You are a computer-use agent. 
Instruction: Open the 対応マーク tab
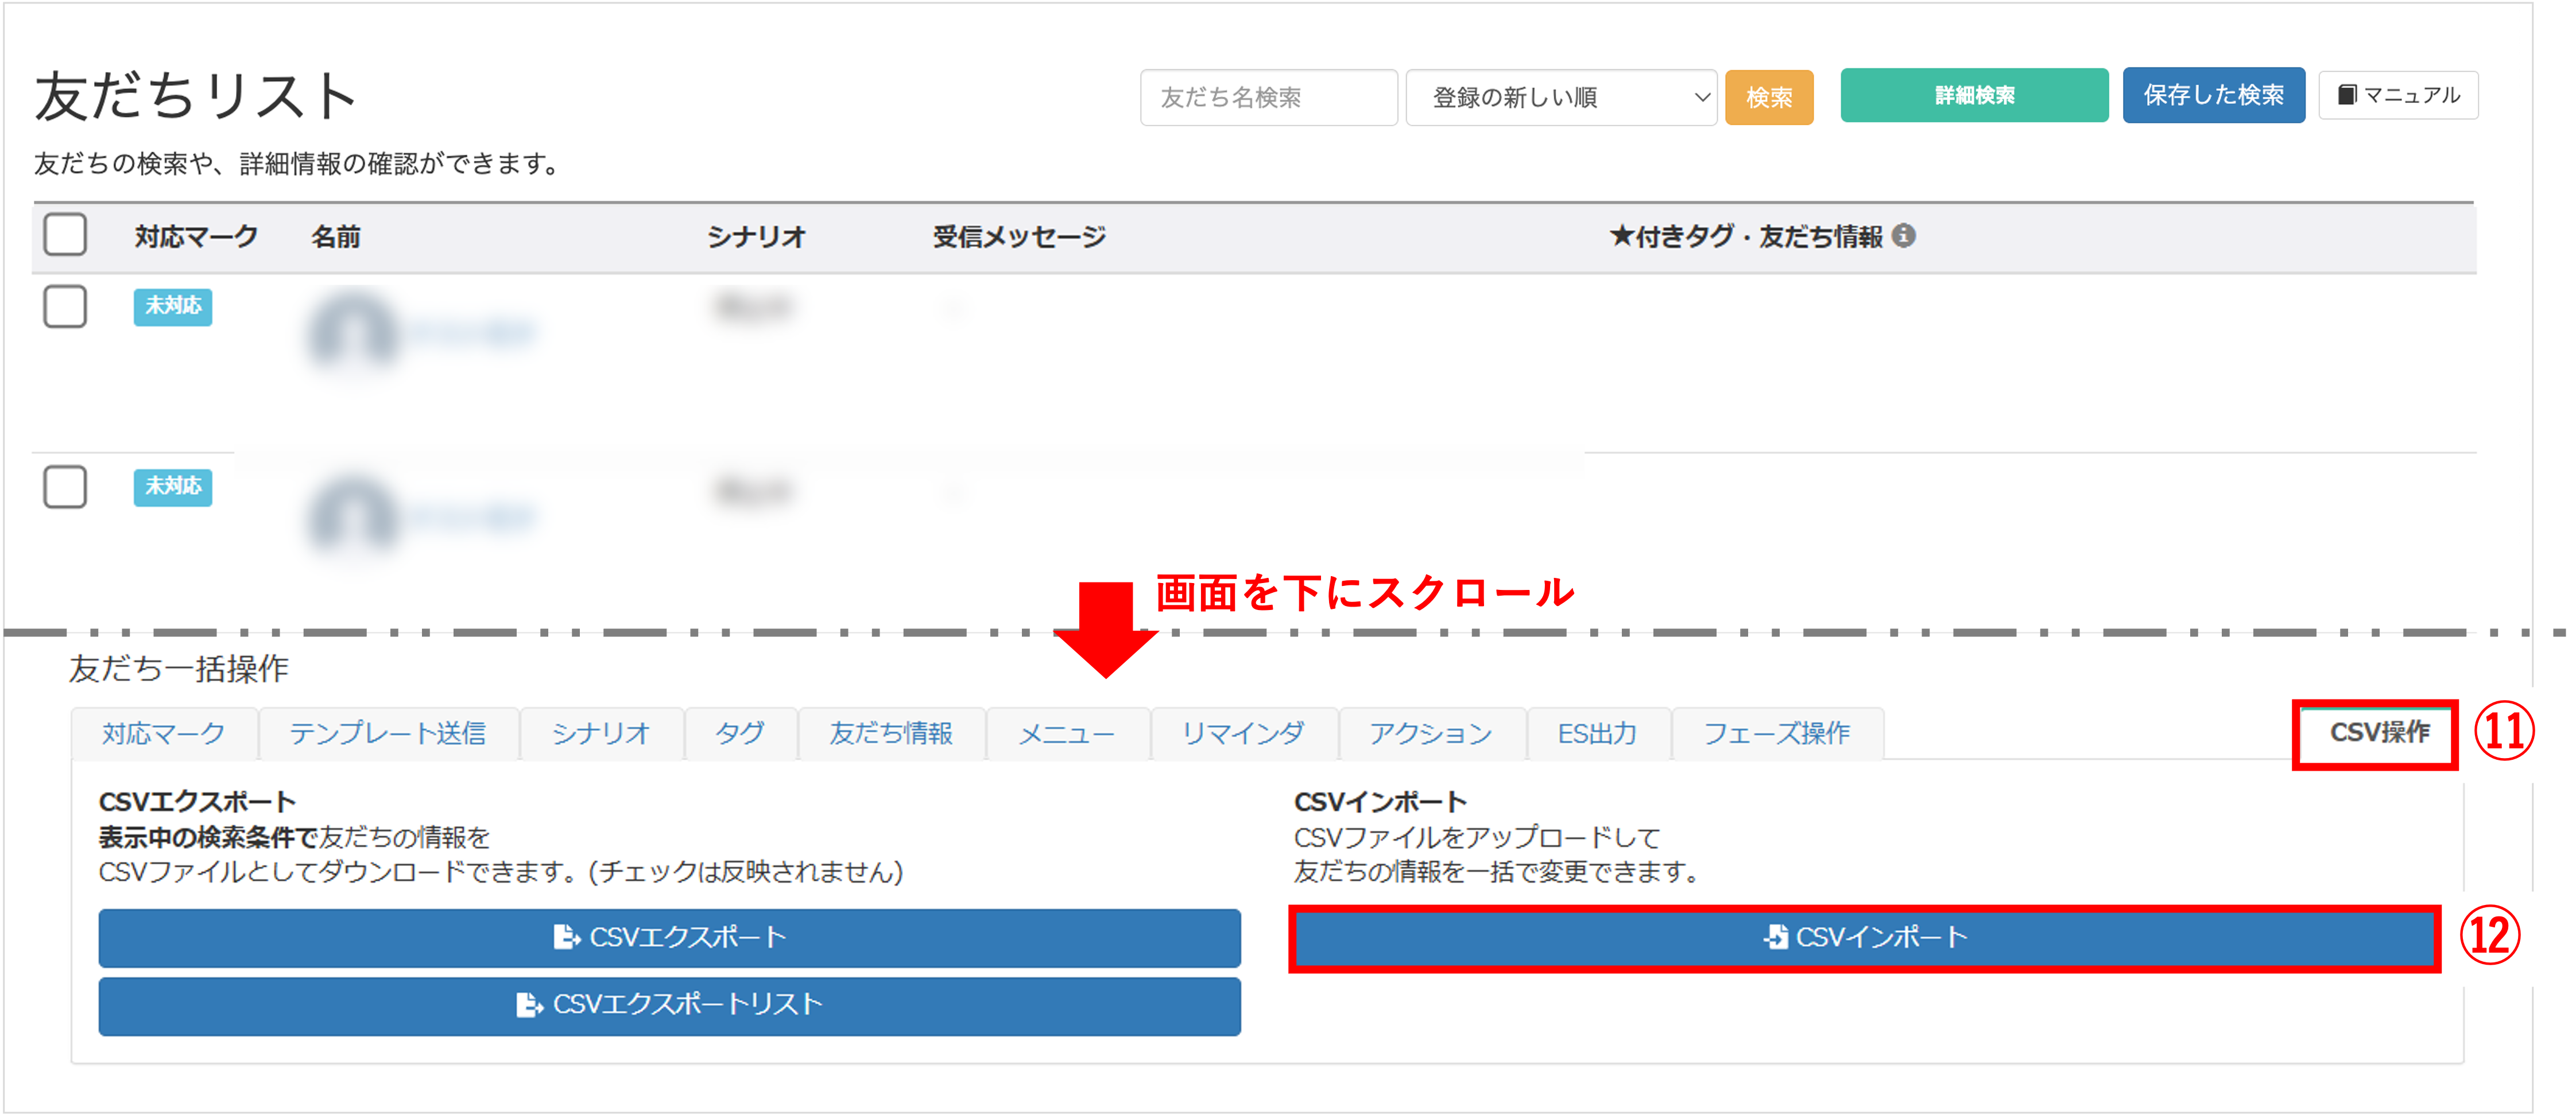coord(164,734)
